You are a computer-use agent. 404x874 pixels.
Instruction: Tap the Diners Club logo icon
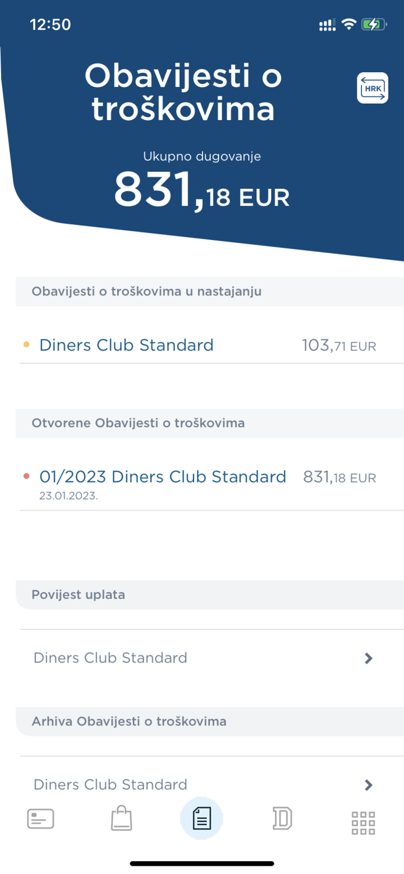282,818
